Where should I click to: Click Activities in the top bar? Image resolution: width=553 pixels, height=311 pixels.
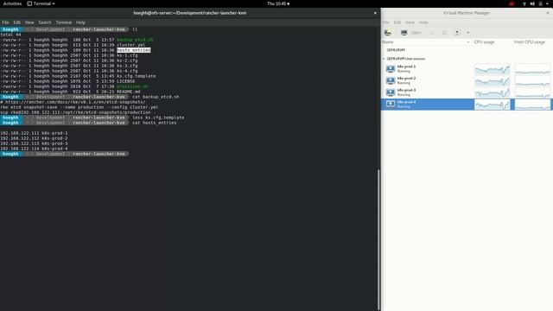(x=12, y=3)
